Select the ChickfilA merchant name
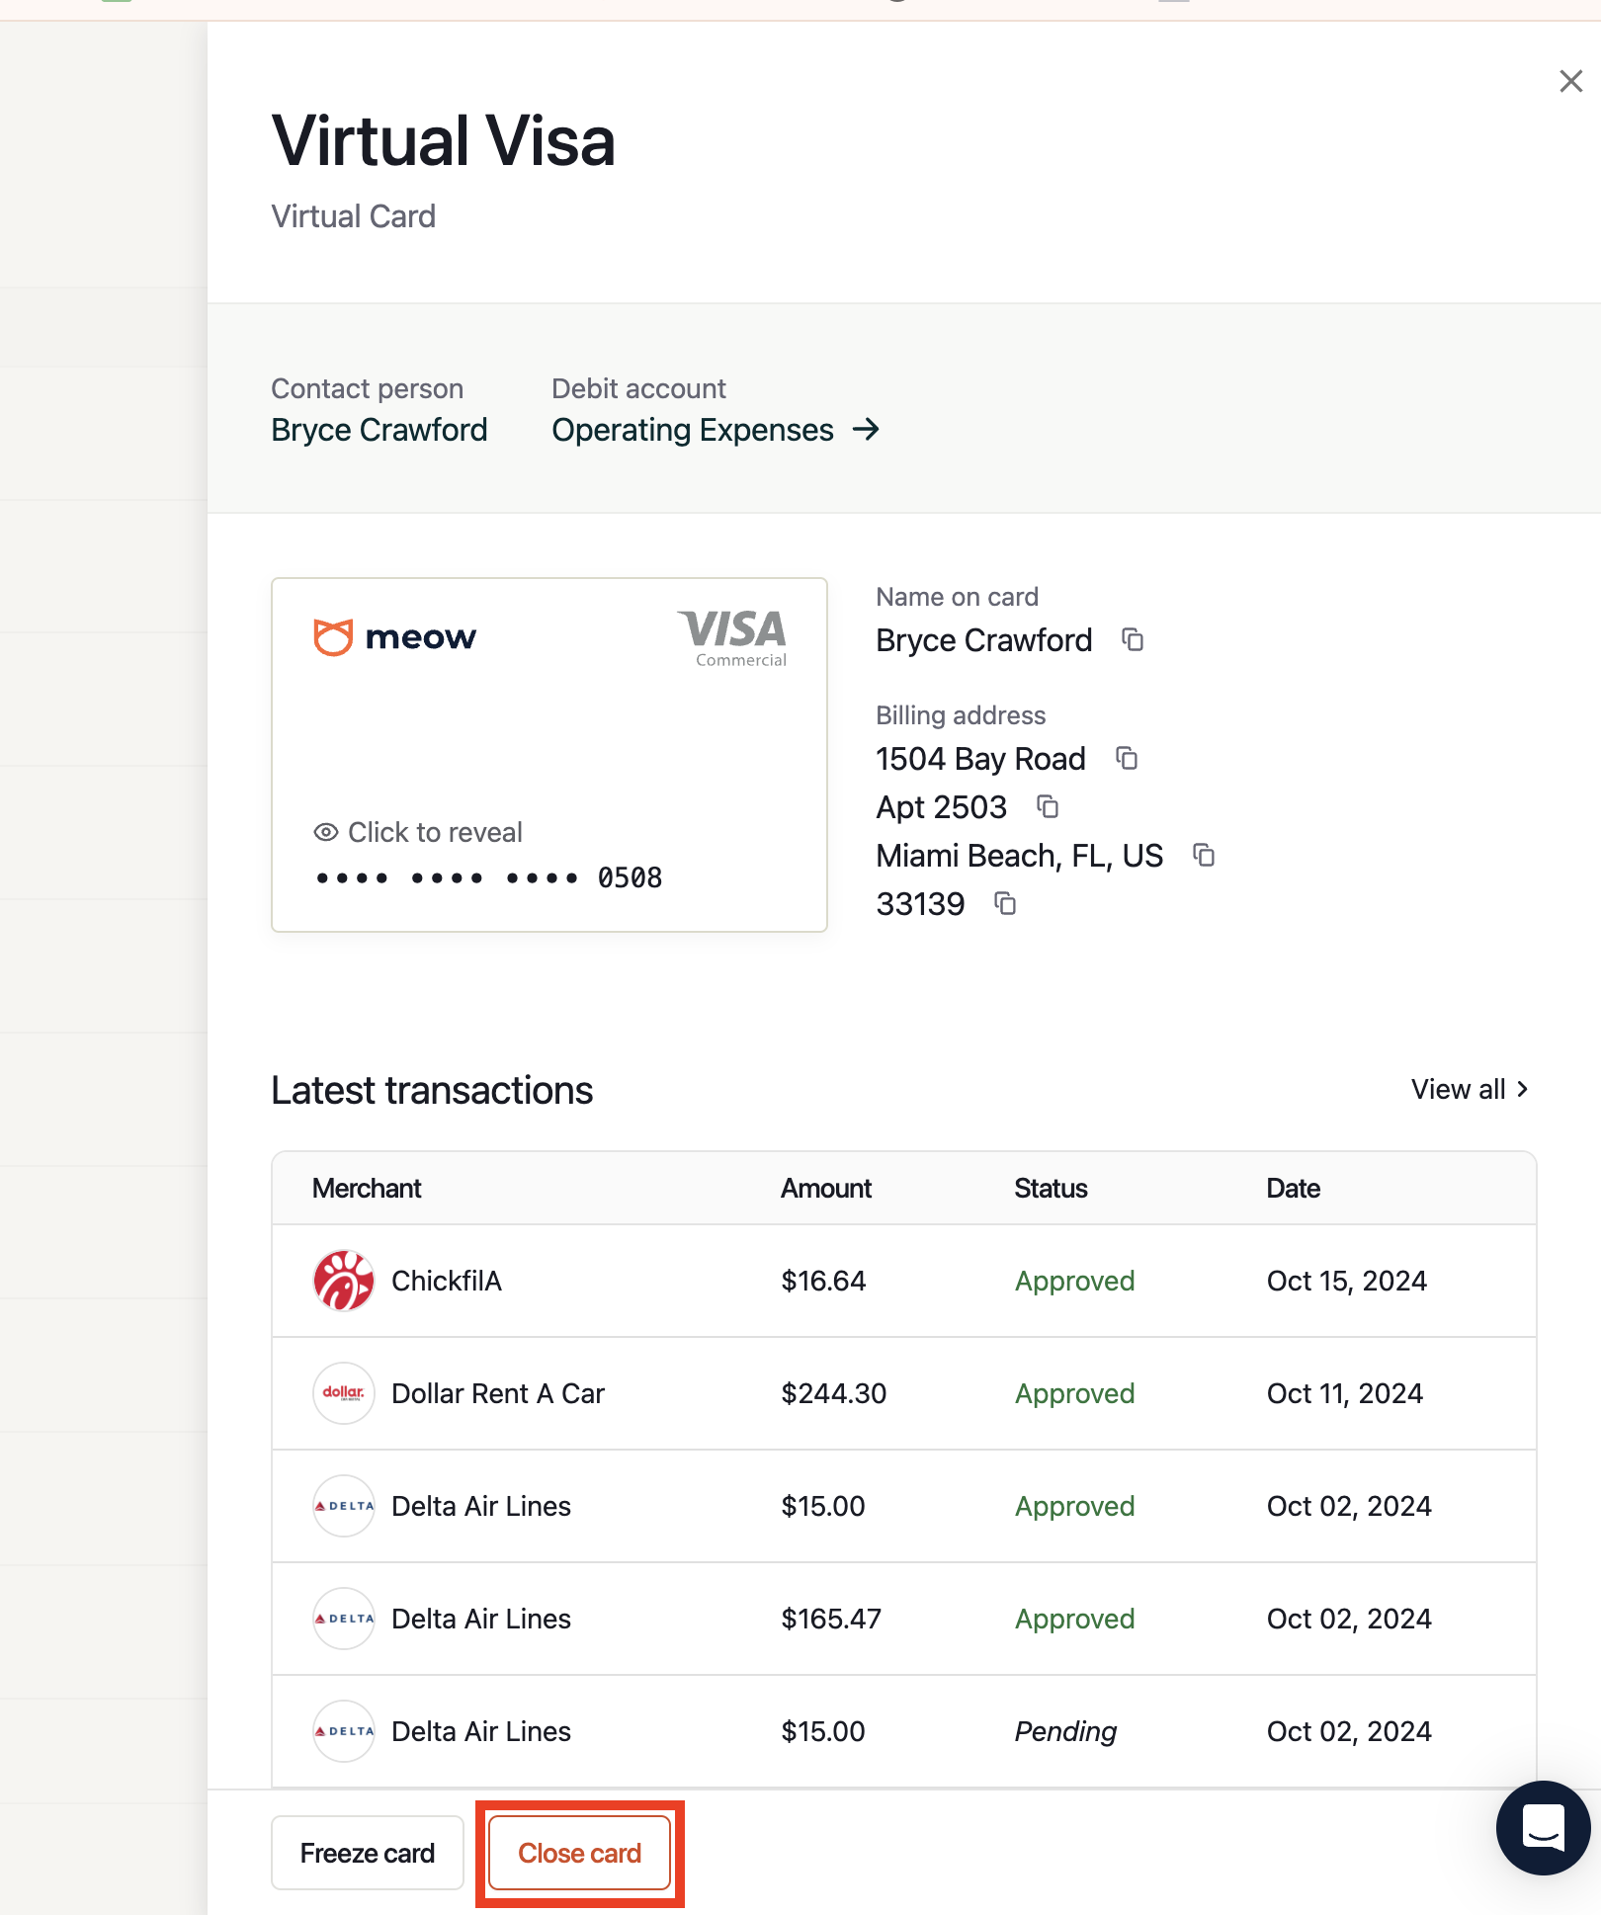This screenshot has height=1915, width=1601. [x=447, y=1281]
